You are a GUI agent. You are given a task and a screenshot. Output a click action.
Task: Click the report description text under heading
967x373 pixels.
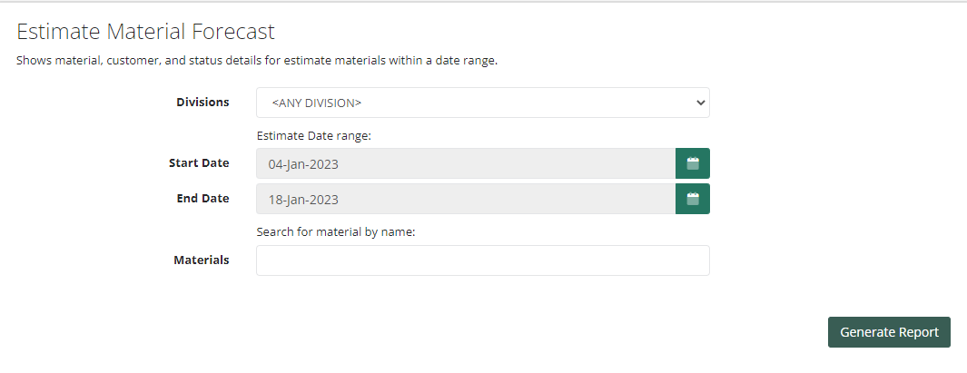pyautogui.click(x=257, y=61)
